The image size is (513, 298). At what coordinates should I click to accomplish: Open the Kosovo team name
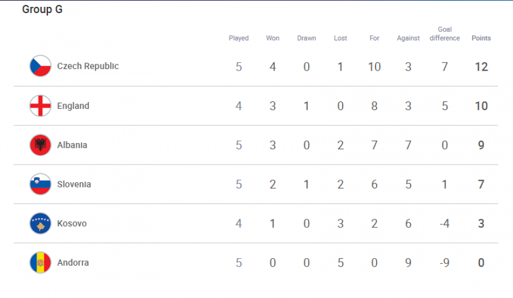[72, 223]
